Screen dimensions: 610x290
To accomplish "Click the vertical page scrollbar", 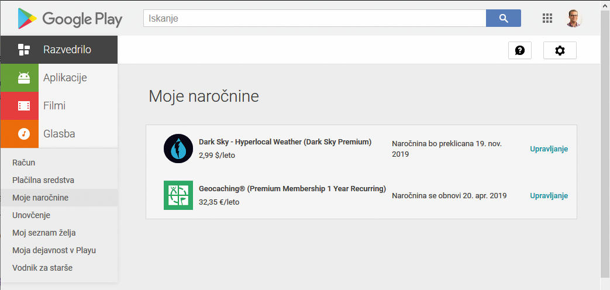I will click(605, 145).
